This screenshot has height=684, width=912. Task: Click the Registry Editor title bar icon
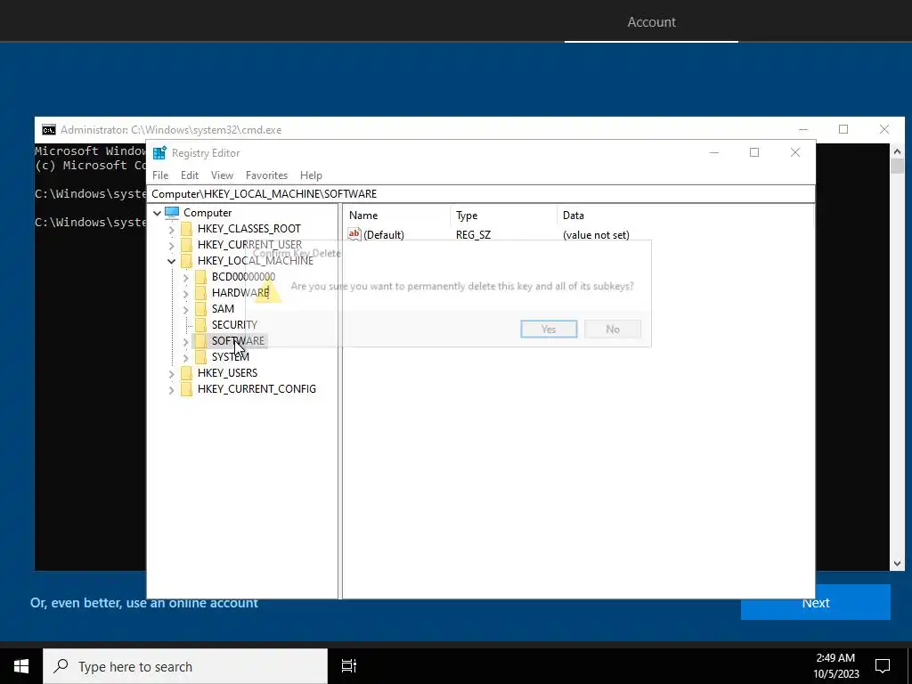pos(159,153)
